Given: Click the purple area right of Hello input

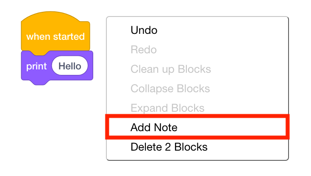Looking at the screenshot, I should (90, 66).
